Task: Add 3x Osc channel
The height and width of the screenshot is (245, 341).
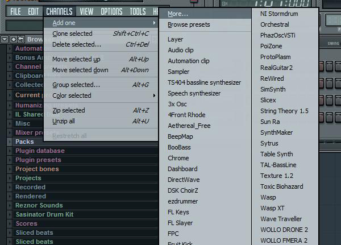Action: tap(205, 104)
